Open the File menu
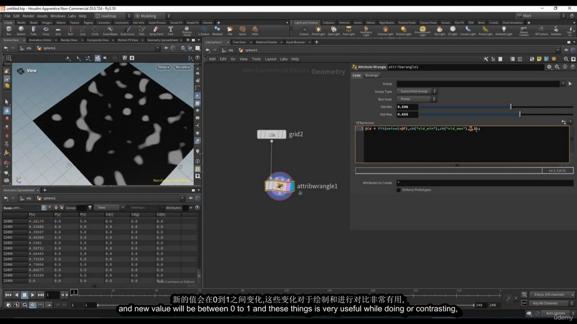 8,16
